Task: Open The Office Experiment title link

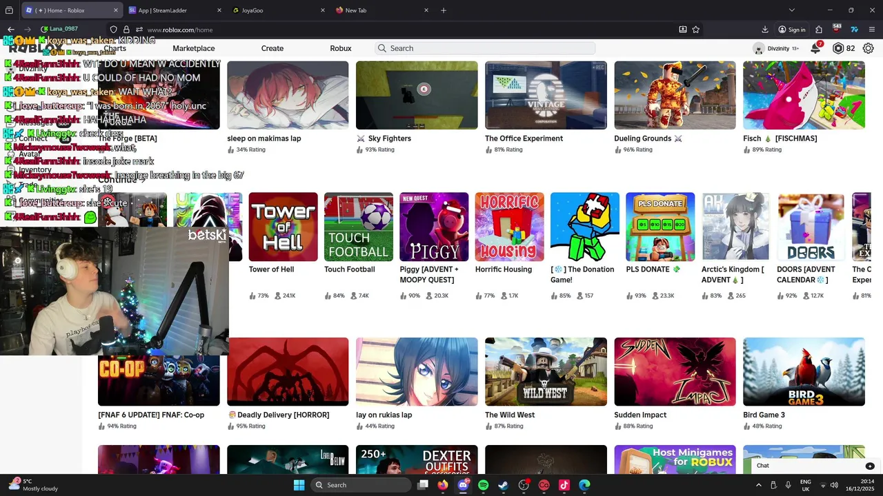Action: coord(524,138)
